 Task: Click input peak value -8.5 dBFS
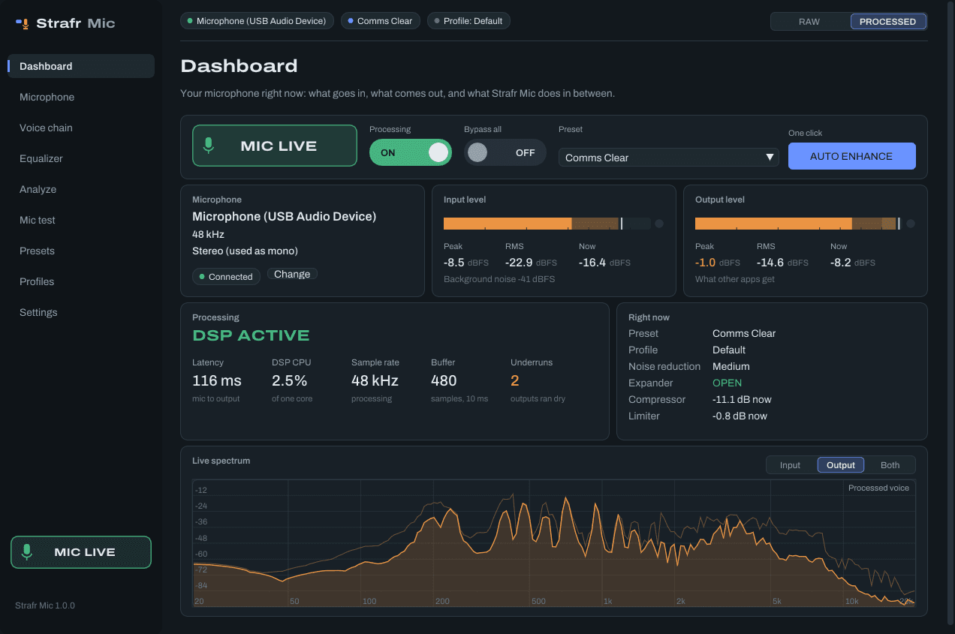point(466,263)
